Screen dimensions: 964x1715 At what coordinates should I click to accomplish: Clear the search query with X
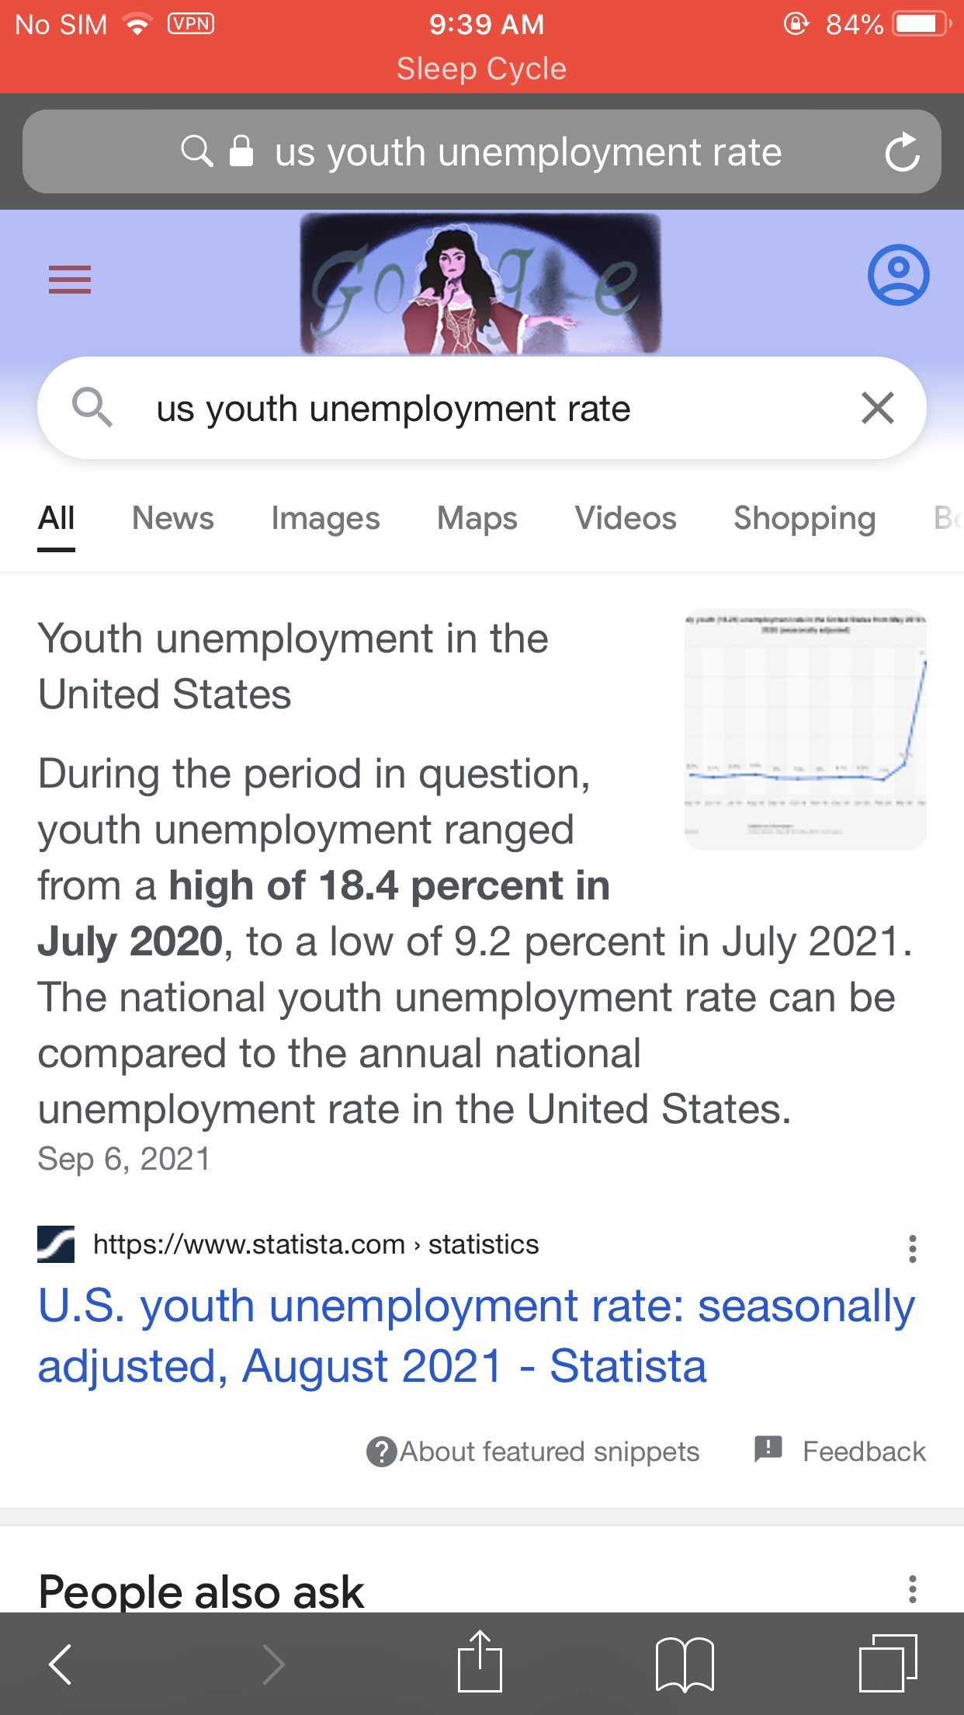tap(878, 408)
